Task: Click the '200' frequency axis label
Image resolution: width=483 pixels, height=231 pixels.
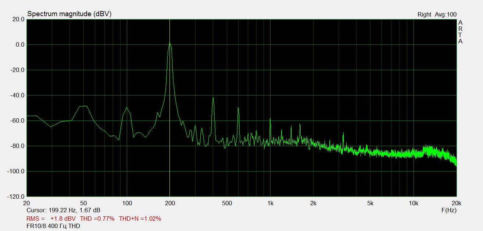Action: tap(170, 203)
